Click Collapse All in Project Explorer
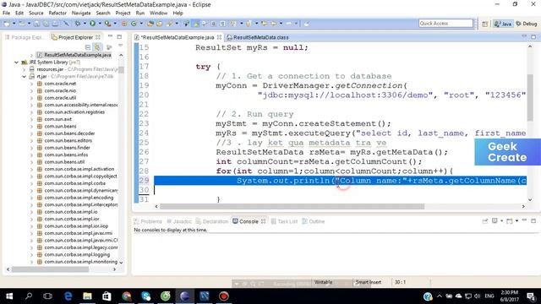This screenshot has width=541, height=304. 88,47
